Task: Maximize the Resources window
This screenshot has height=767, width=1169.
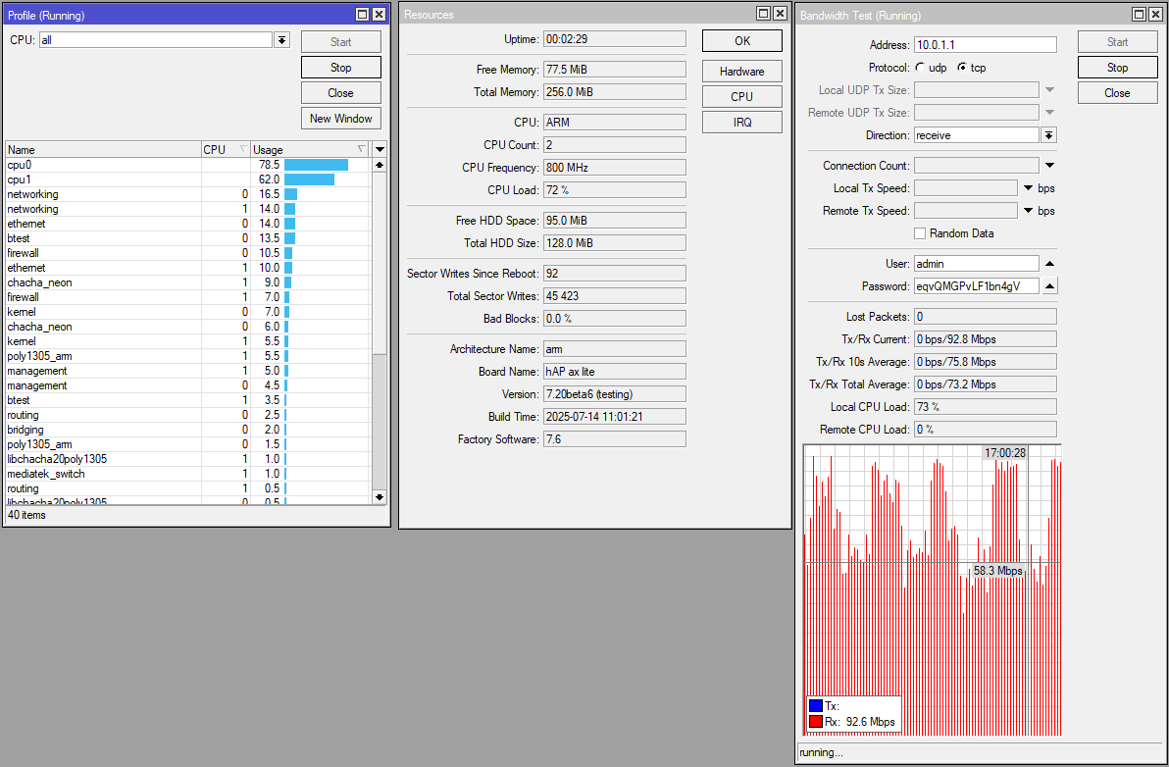Action: pos(763,14)
